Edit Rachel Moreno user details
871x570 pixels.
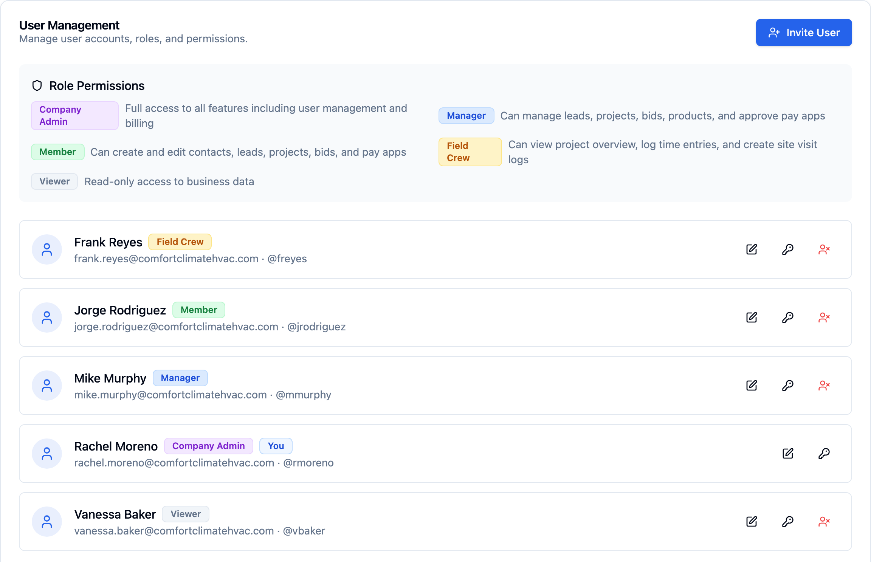[x=788, y=454]
